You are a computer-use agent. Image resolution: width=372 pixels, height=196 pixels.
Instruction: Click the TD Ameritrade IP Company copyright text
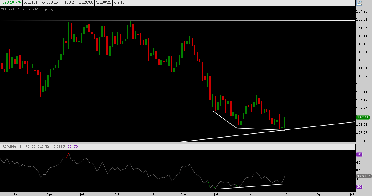click(30, 9)
